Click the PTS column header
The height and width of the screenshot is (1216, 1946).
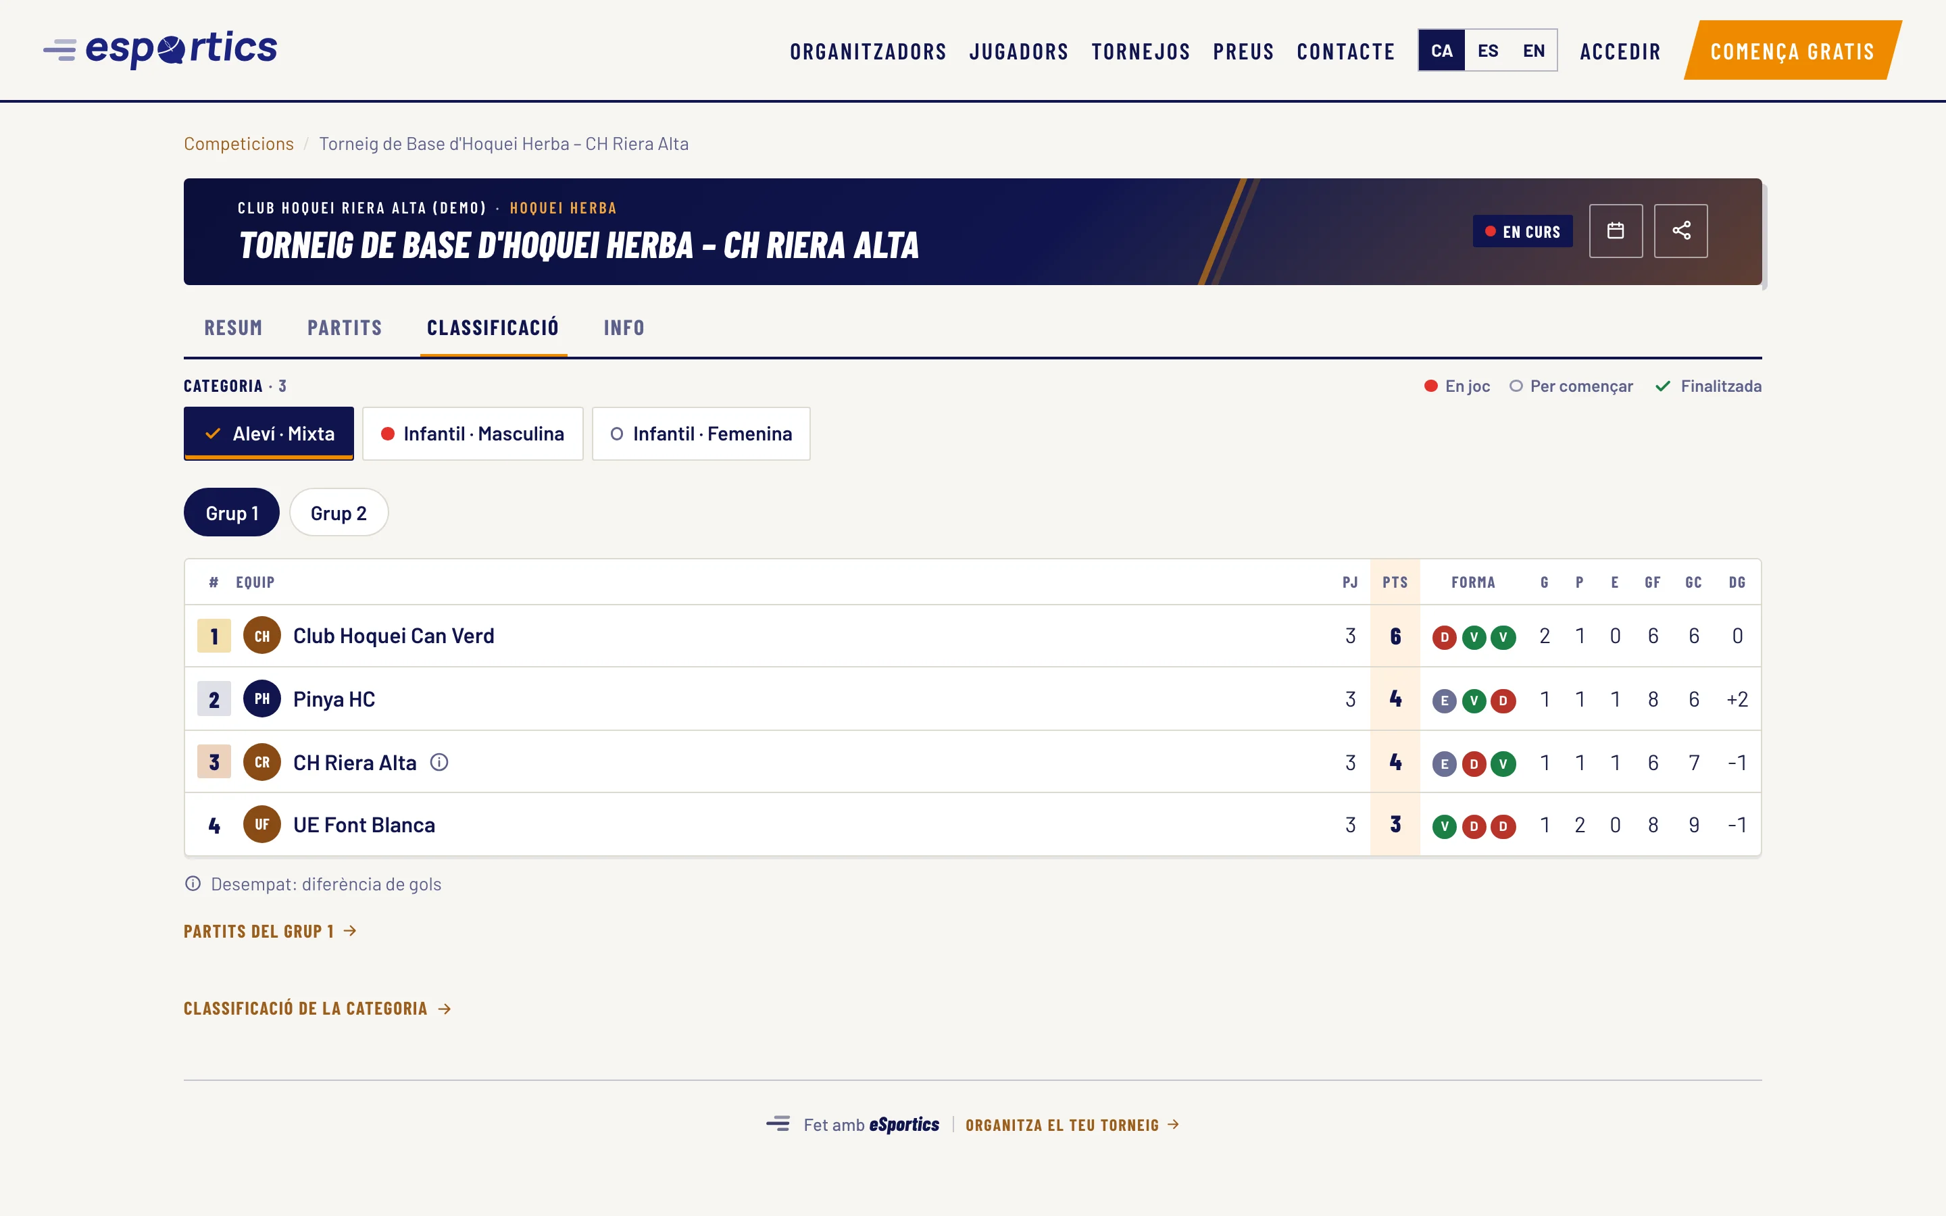pyautogui.click(x=1395, y=582)
